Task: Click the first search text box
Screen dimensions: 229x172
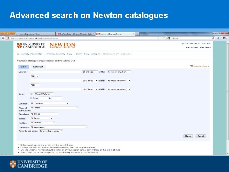Action: click(x=56, y=72)
